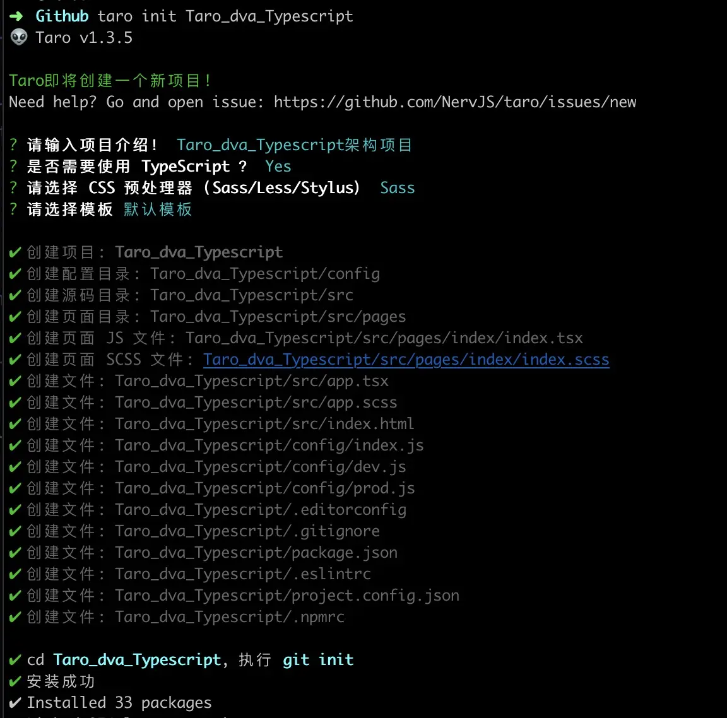The image size is (727, 718).
Task: Click the path 'Taro_dva_Typescript/.editorconfig'
Action: 261,510
